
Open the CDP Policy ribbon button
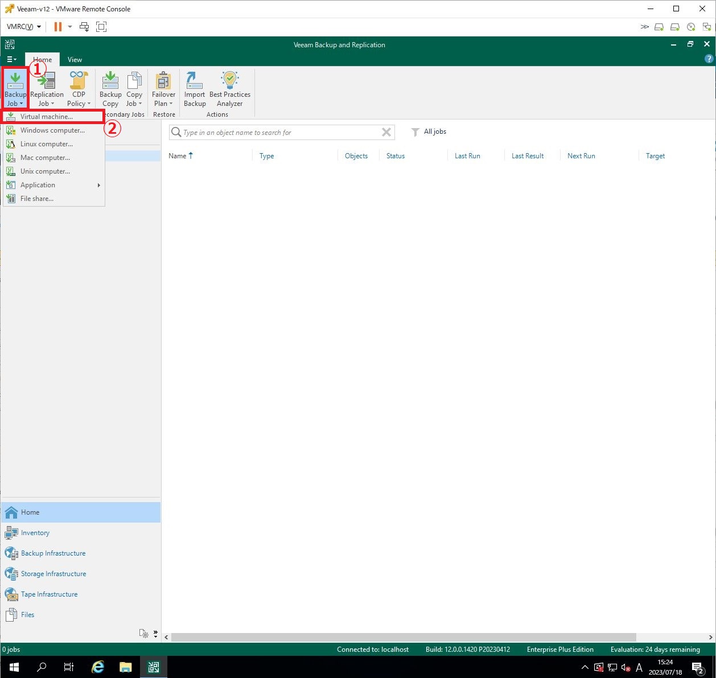pos(79,89)
